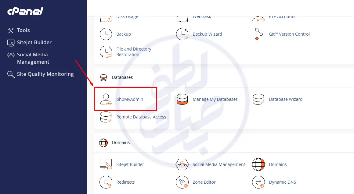Open Manage My Databases link
This screenshot has width=354, height=194.
(x=215, y=99)
